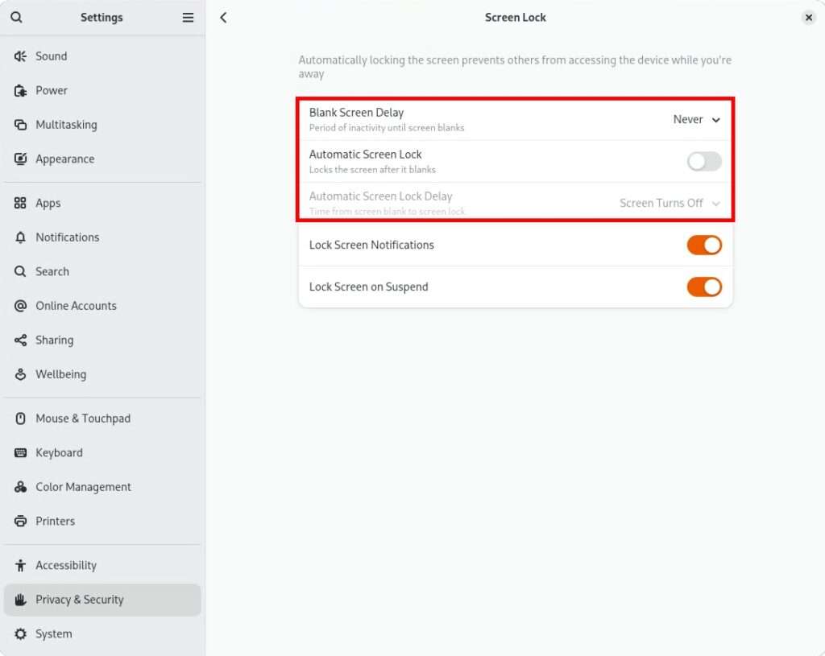Open the Blank Screen Delay dropdown

[x=696, y=120]
